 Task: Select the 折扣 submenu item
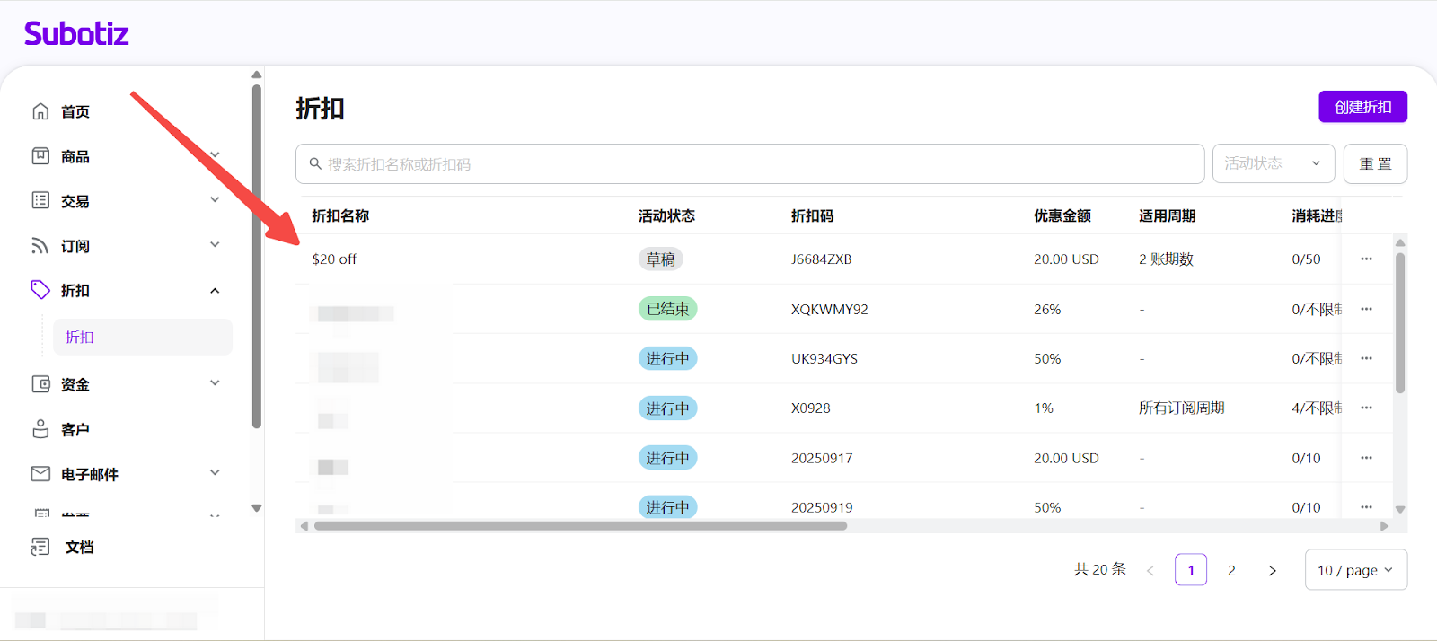pyautogui.click(x=80, y=337)
